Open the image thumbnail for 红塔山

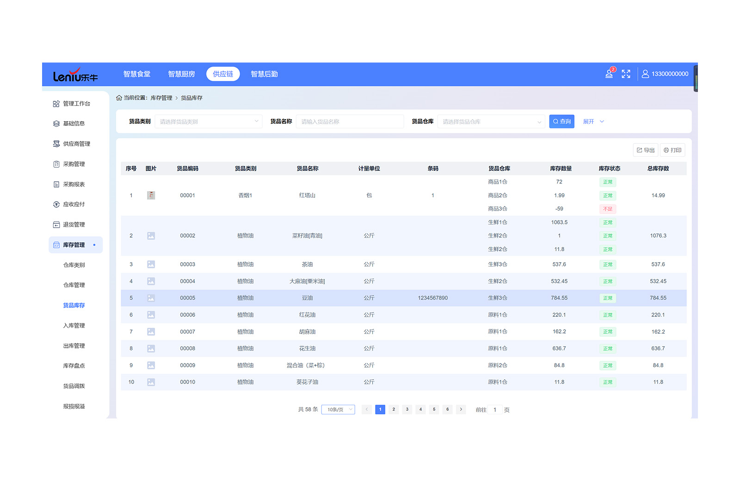click(x=151, y=195)
